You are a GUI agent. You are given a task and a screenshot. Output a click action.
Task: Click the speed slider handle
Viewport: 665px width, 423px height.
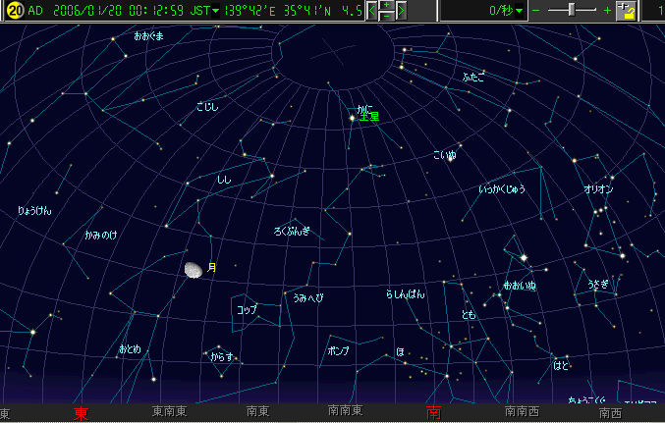[x=572, y=10]
